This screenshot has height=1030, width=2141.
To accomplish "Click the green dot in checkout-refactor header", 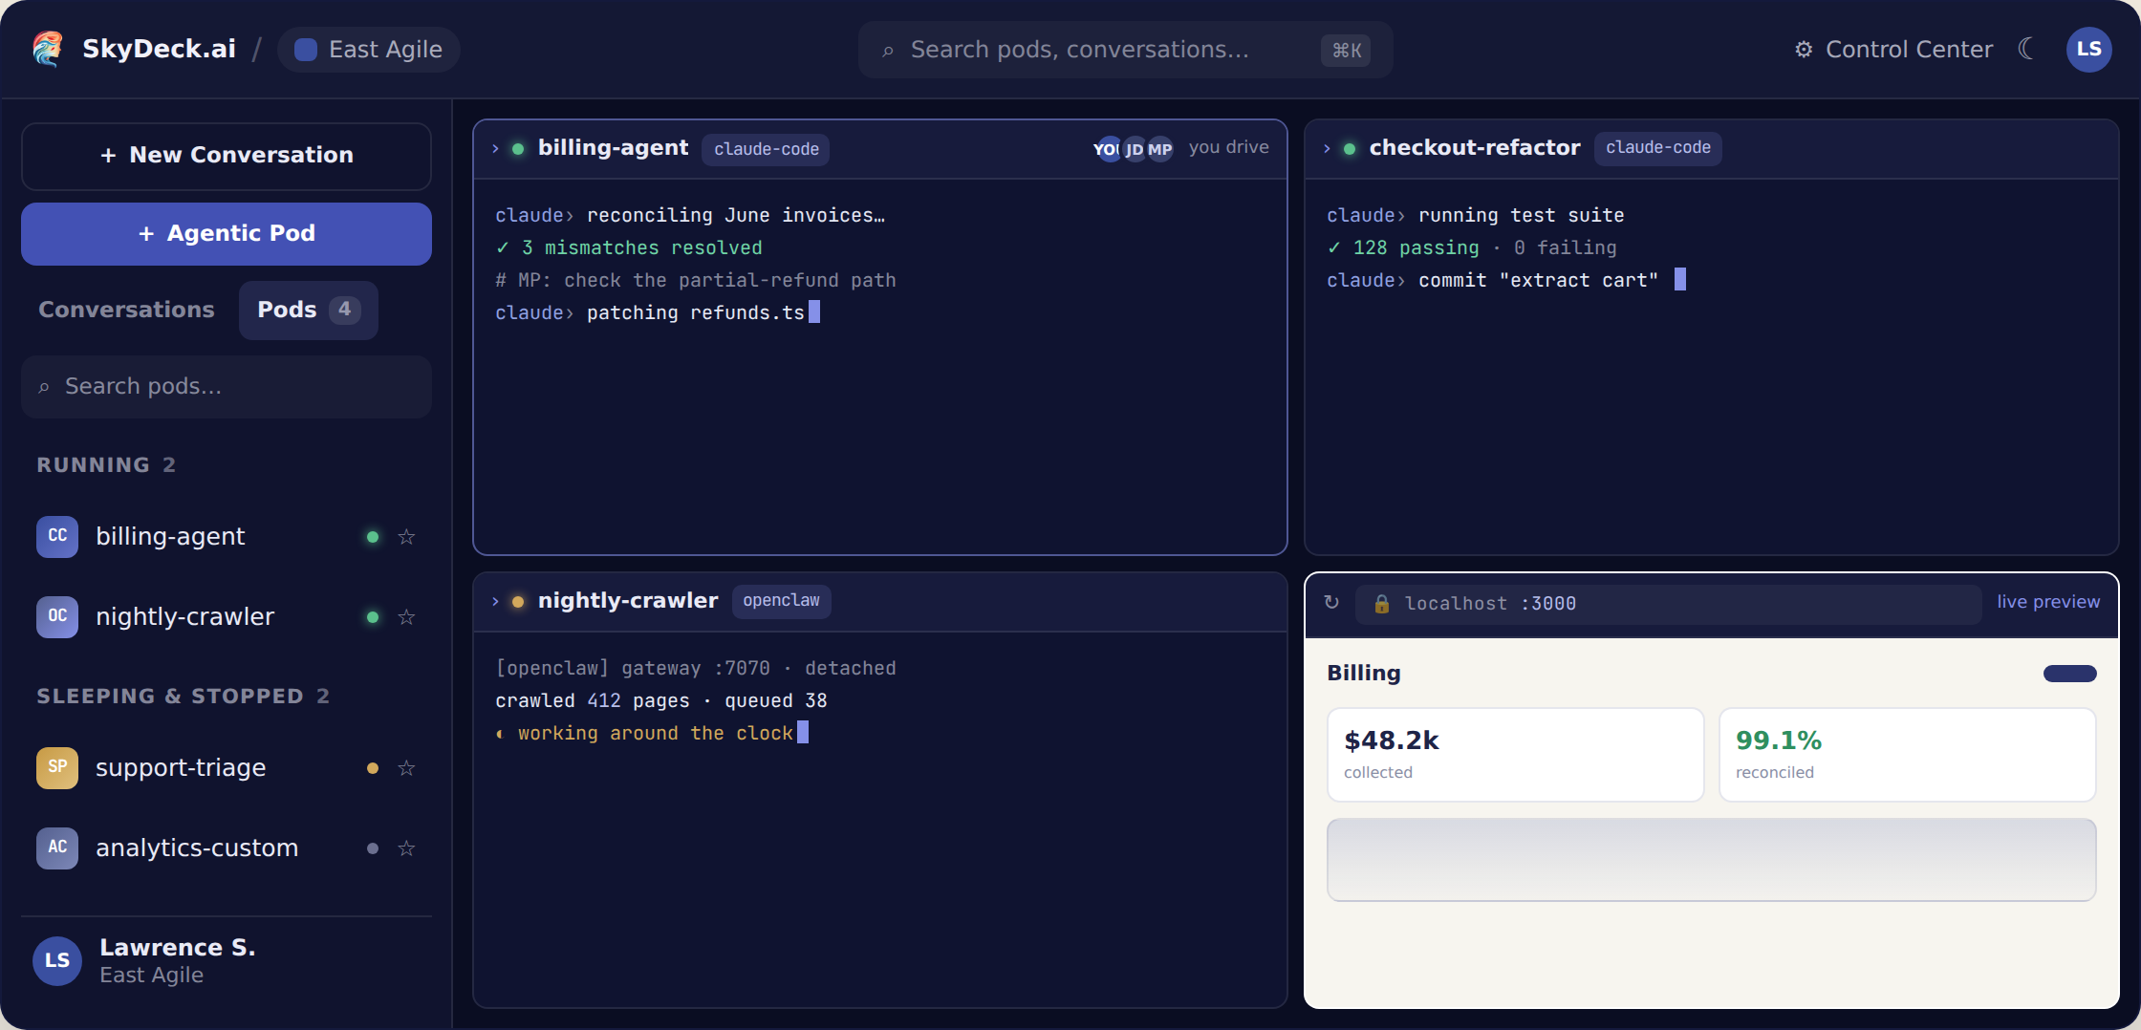I will coord(1350,149).
